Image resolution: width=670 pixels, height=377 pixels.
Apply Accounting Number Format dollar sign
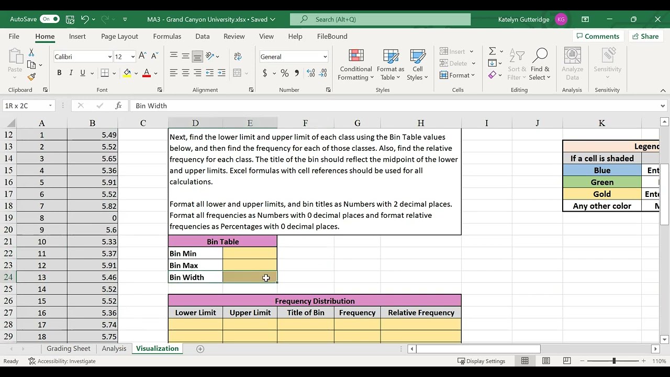point(265,73)
